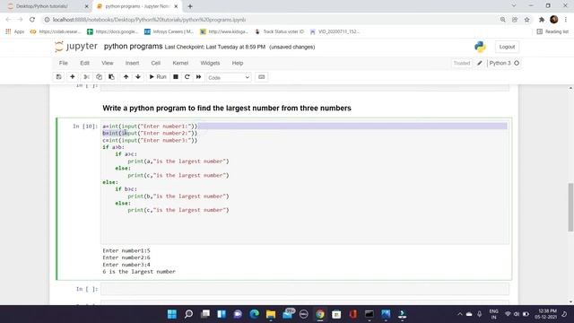Open Microsoft Edge from the taskbar
Viewport: 574px width, 323px height.
coord(255,314)
